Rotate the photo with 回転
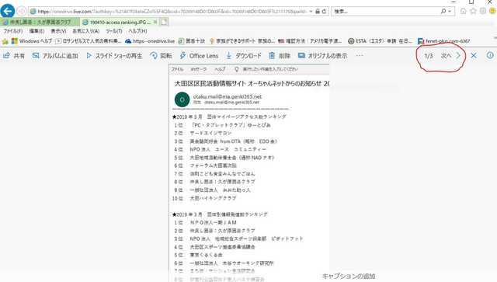497x282 pixels. pos(161,56)
